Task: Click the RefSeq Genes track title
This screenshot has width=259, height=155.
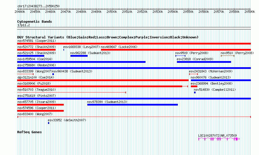Action: tap(29, 132)
